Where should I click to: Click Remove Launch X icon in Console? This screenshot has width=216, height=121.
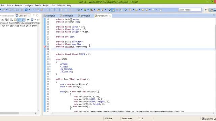2,20
